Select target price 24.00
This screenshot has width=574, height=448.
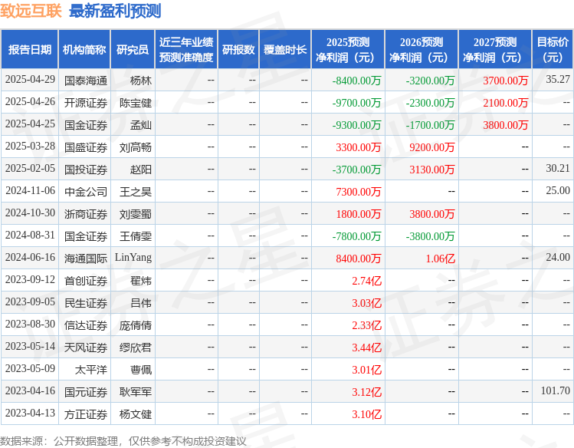pyautogui.click(x=558, y=258)
